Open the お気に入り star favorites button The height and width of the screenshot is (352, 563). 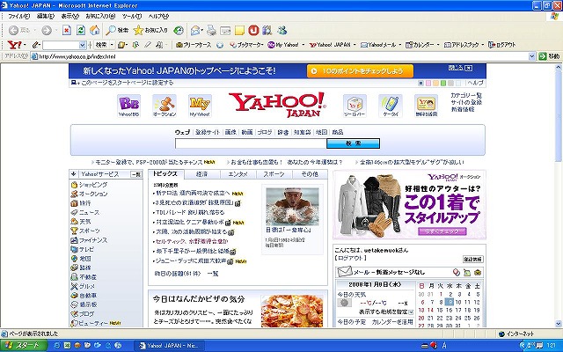[x=150, y=30]
